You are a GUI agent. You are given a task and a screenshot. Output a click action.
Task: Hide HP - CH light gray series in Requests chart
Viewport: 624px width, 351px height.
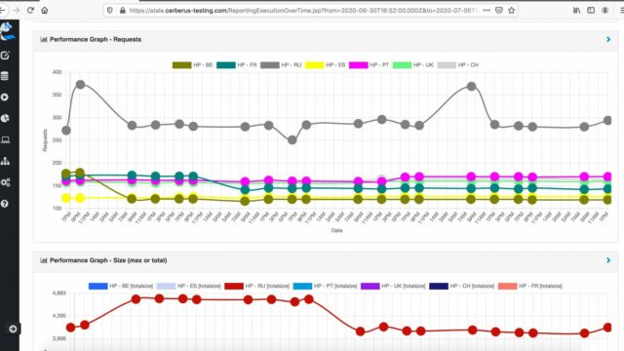click(457, 65)
